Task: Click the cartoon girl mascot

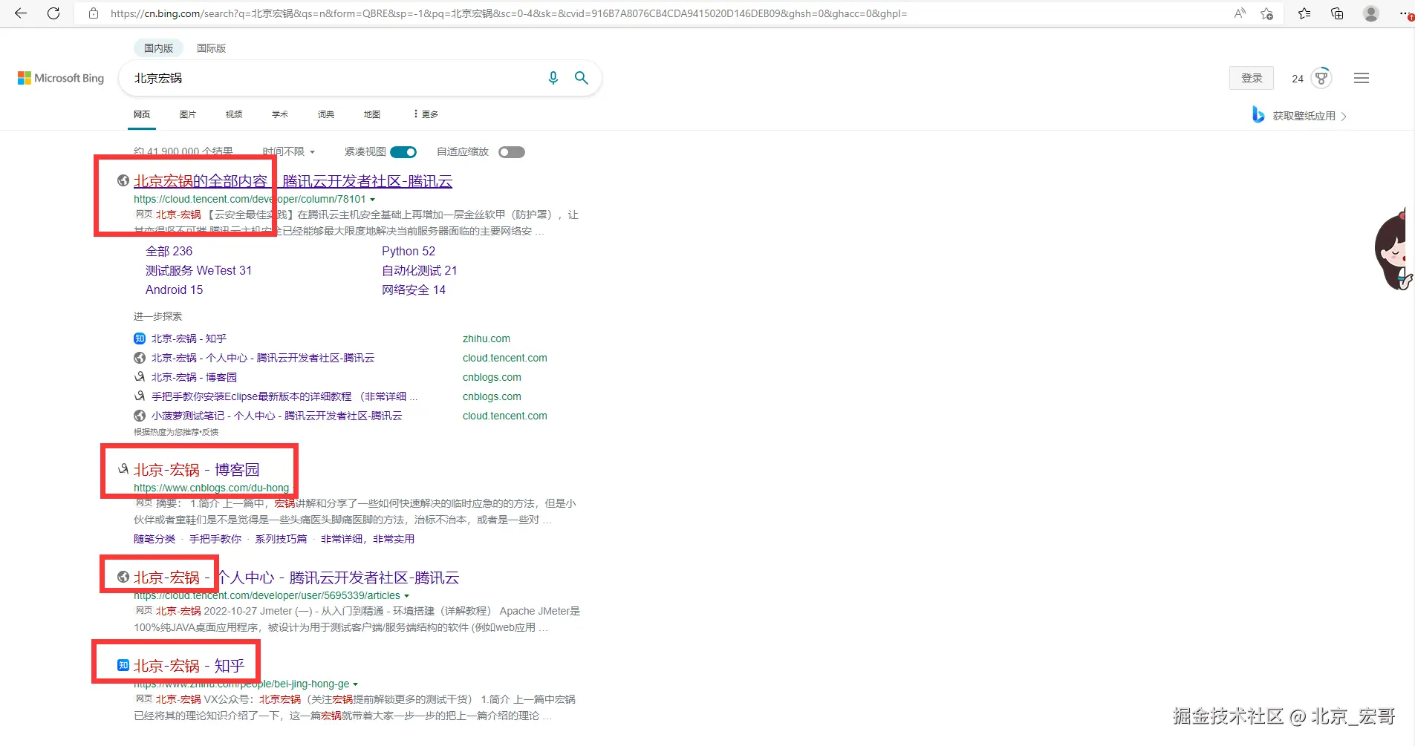Action: pyautogui.click(x=1394, y=249)
